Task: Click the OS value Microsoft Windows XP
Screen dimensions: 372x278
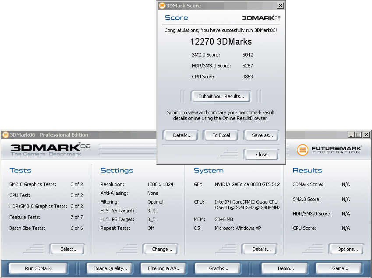Action: [238, 228]
